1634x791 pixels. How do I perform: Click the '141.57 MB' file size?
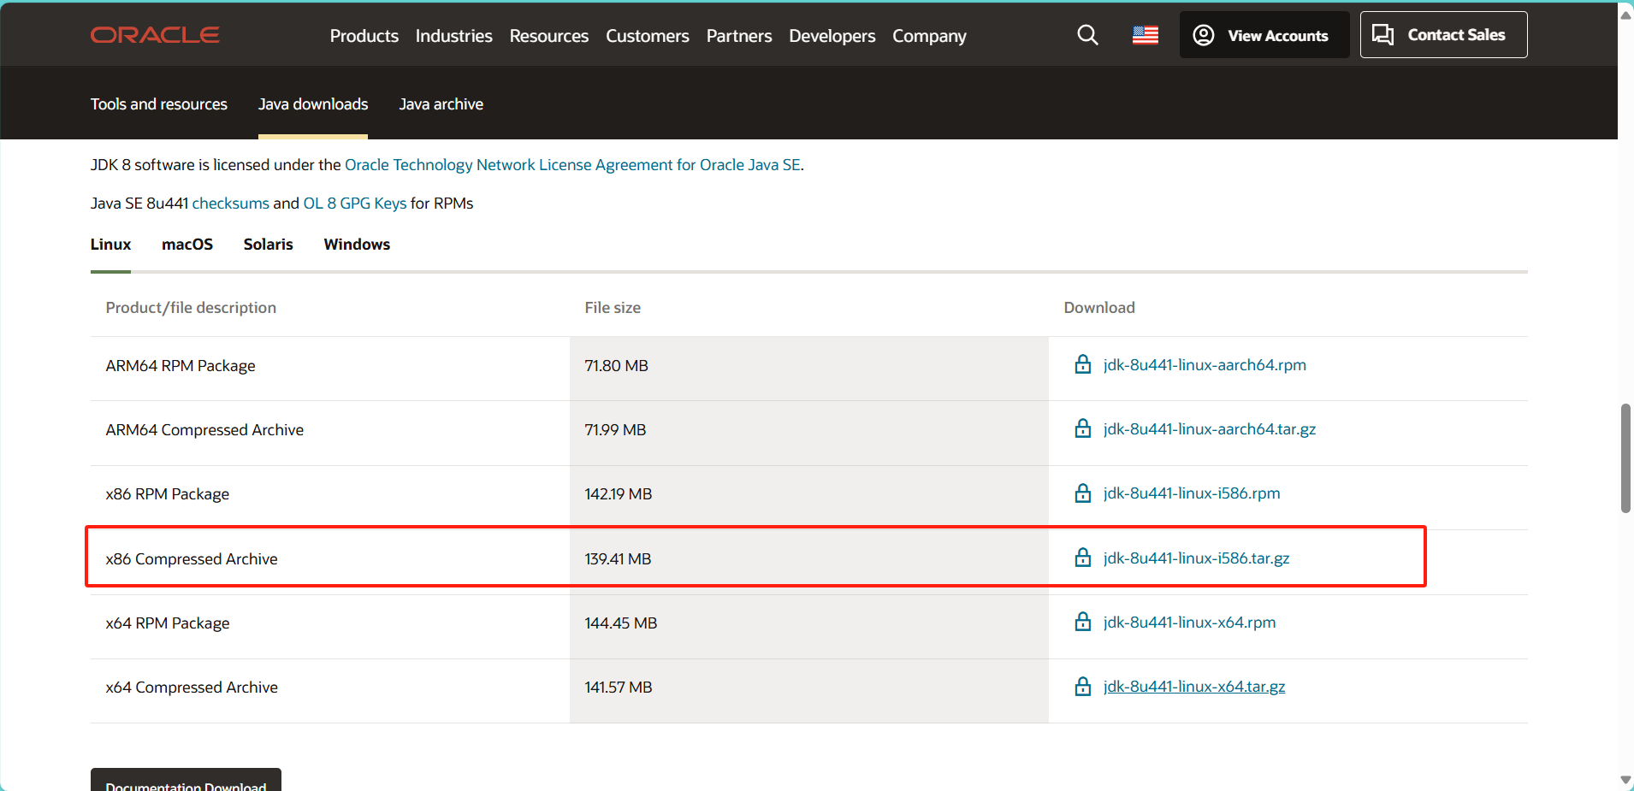tap(619, 688)
